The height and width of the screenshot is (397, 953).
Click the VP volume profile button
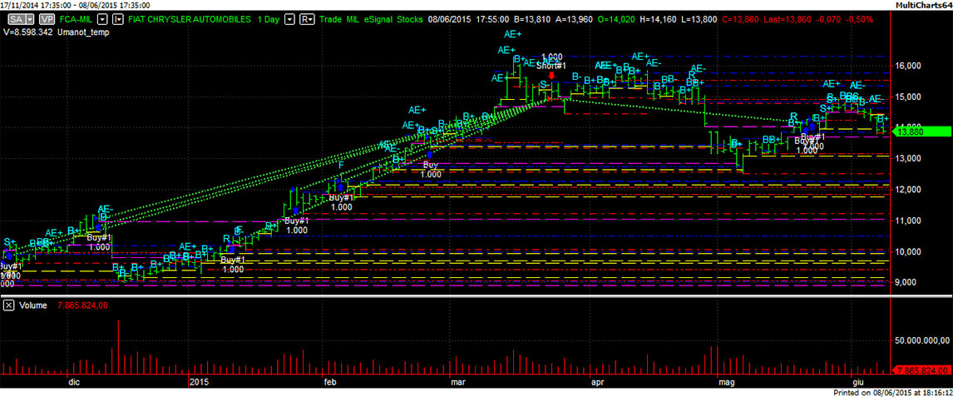point(46,17)
